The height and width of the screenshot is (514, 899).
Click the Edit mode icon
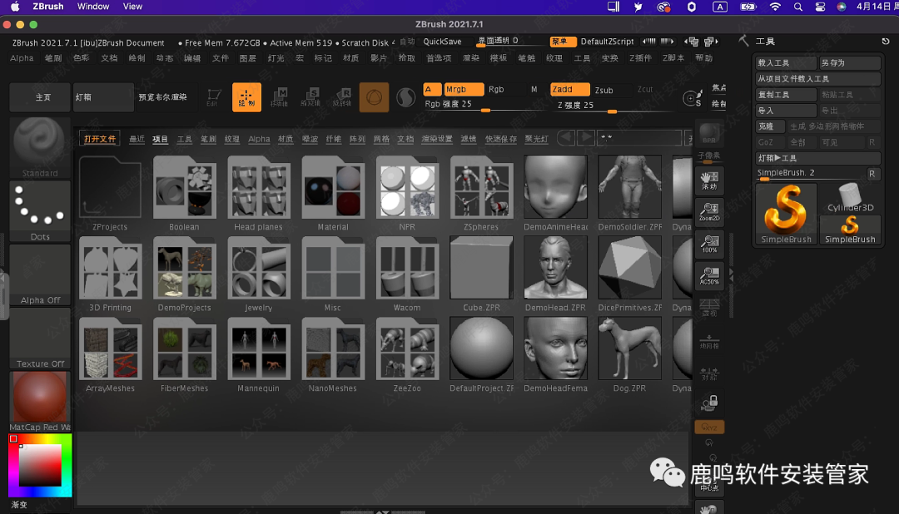click(214, 97)
